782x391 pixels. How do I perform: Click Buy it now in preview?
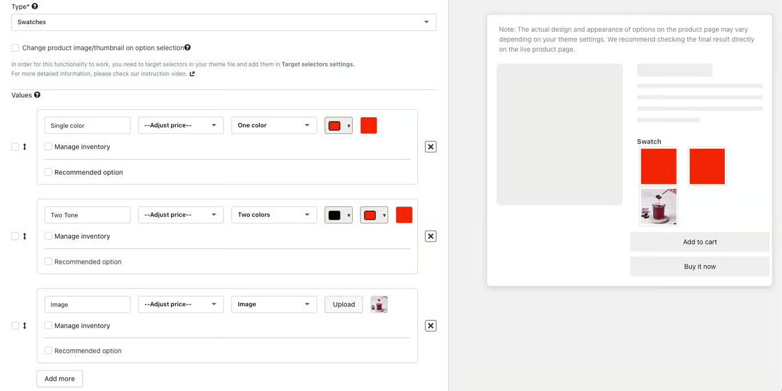700,267
